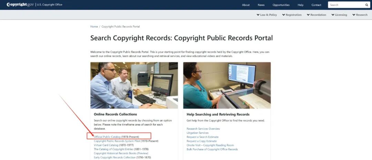Open the Research dropdown
Viewport: 372px width, 160px height.
360,15
